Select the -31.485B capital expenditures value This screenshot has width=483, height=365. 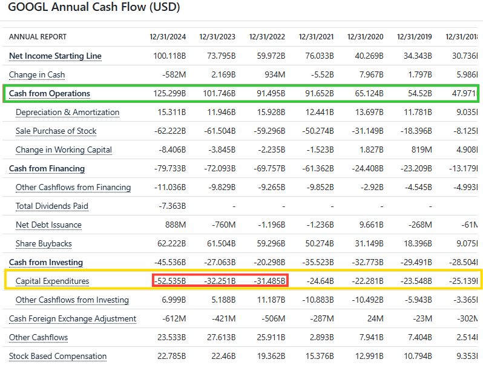[269, 281]
